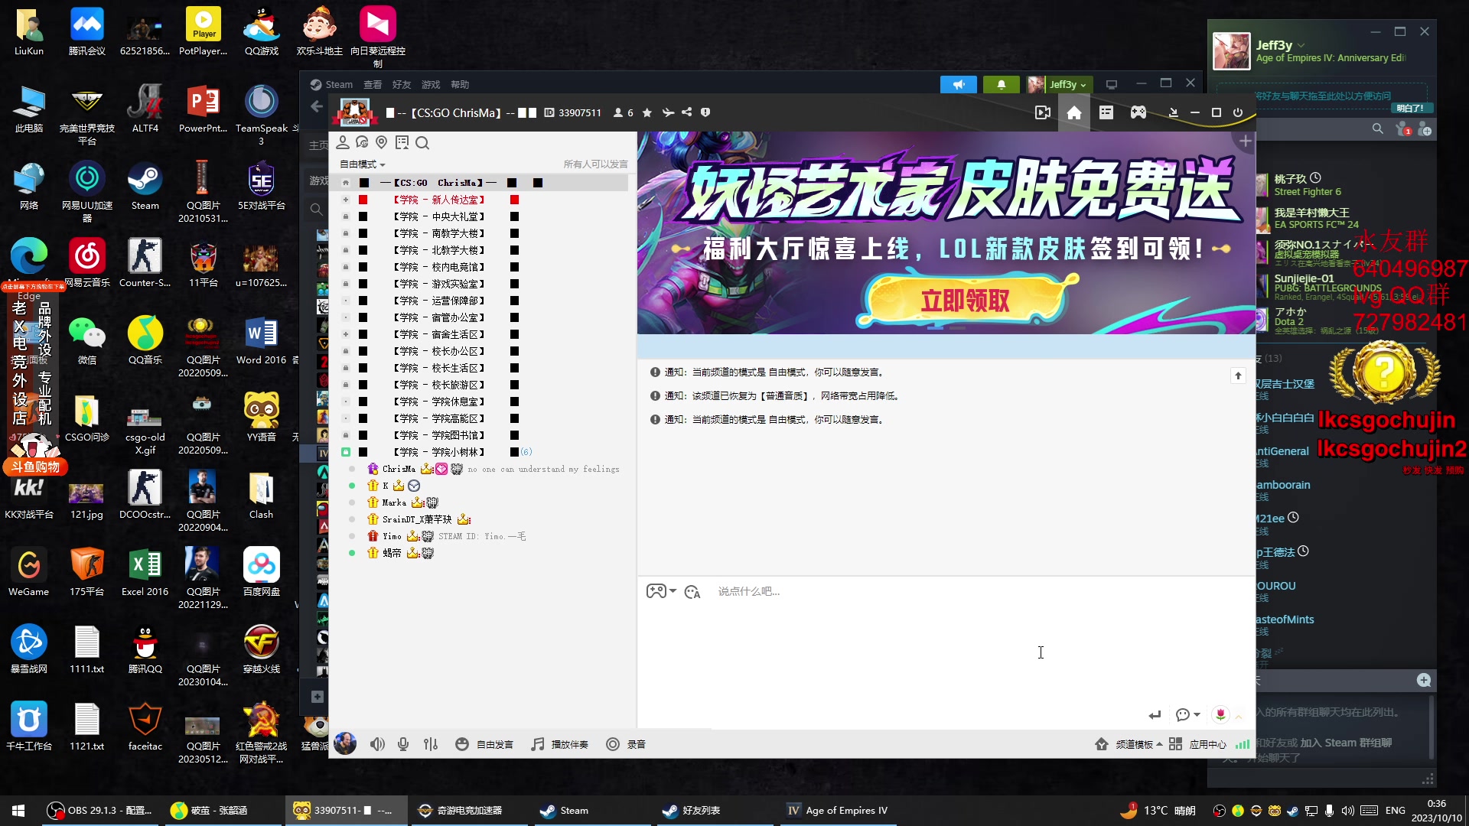Open 好友 menu in Steam window

[x=402, y=84]
